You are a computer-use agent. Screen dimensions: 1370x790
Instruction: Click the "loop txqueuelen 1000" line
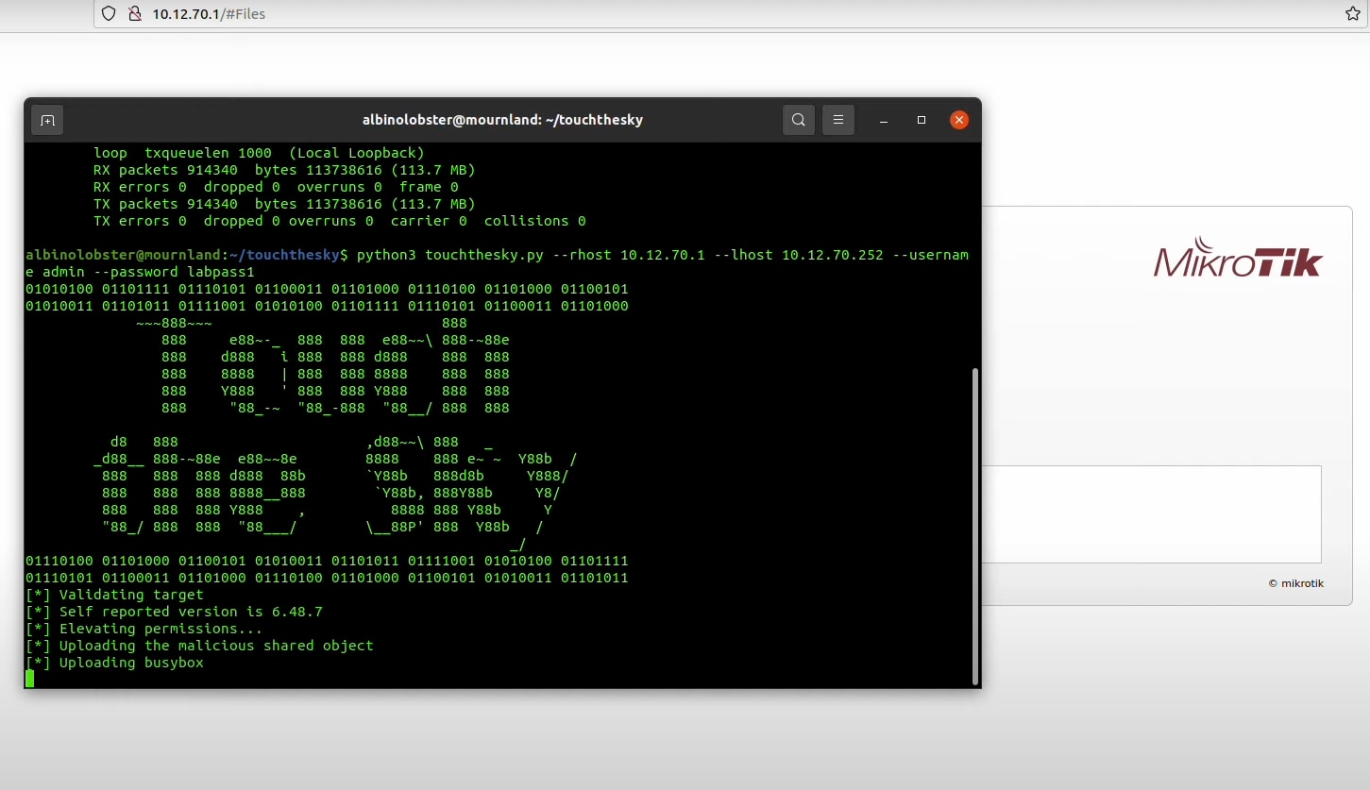(259, 153)
